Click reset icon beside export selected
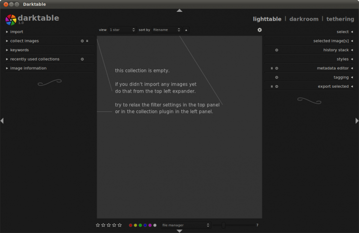 [x=277, y=87]
